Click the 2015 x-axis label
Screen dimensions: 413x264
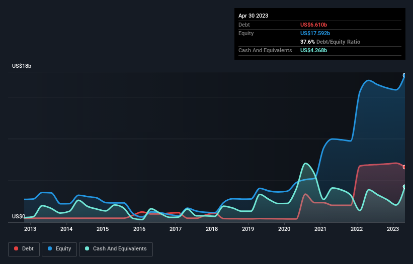(x=103, y=229)
